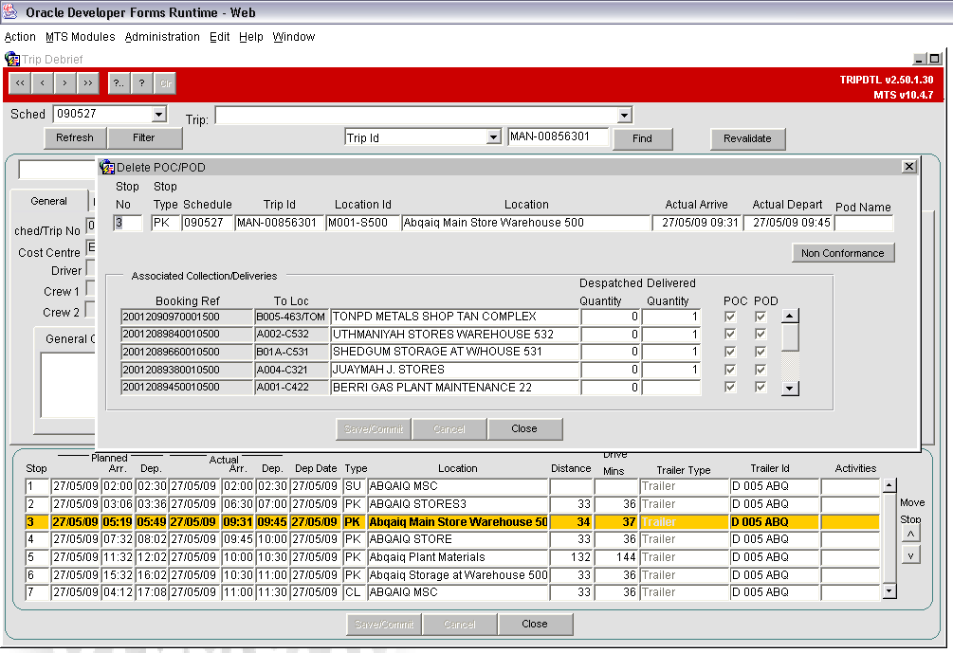Click up arrow of stops table scrollbar
953x653 pixels.
click(x=889, y=485)
